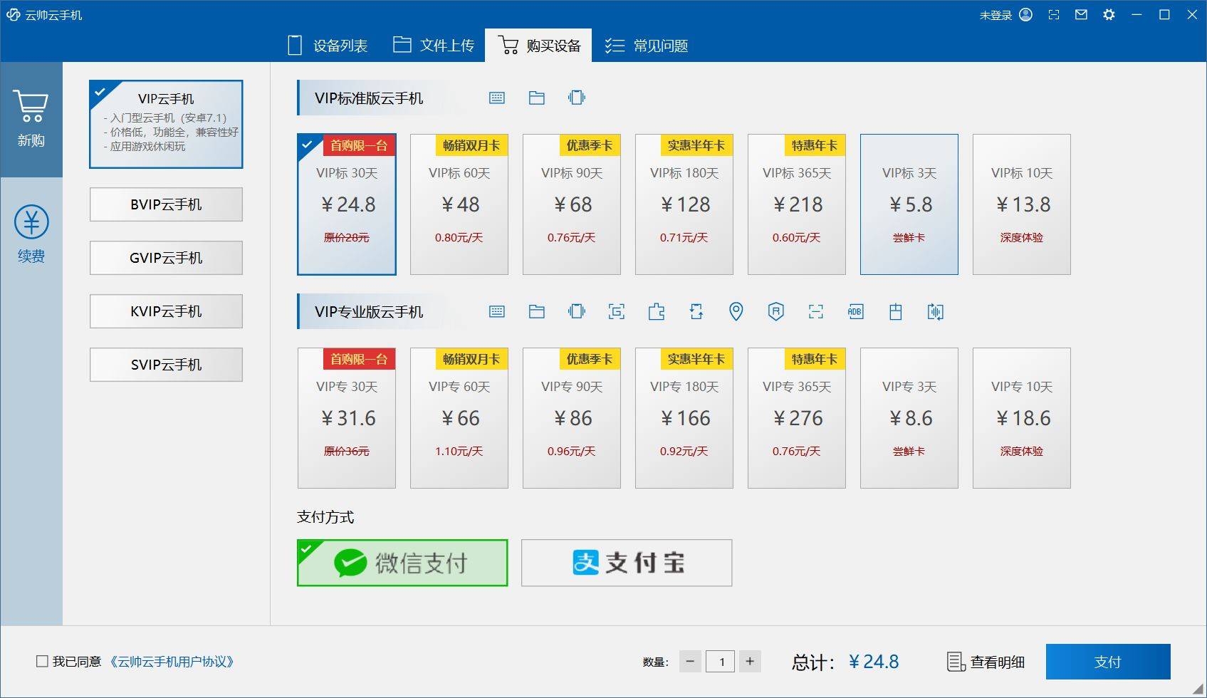This screenshot has height=698, width=1207.
Task: Click 查看明细 details list icon
Action: pos(956,662)
